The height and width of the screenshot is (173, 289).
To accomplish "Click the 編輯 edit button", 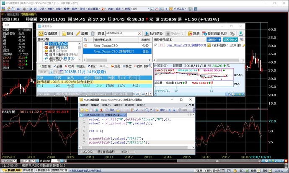I will (83, 33).
